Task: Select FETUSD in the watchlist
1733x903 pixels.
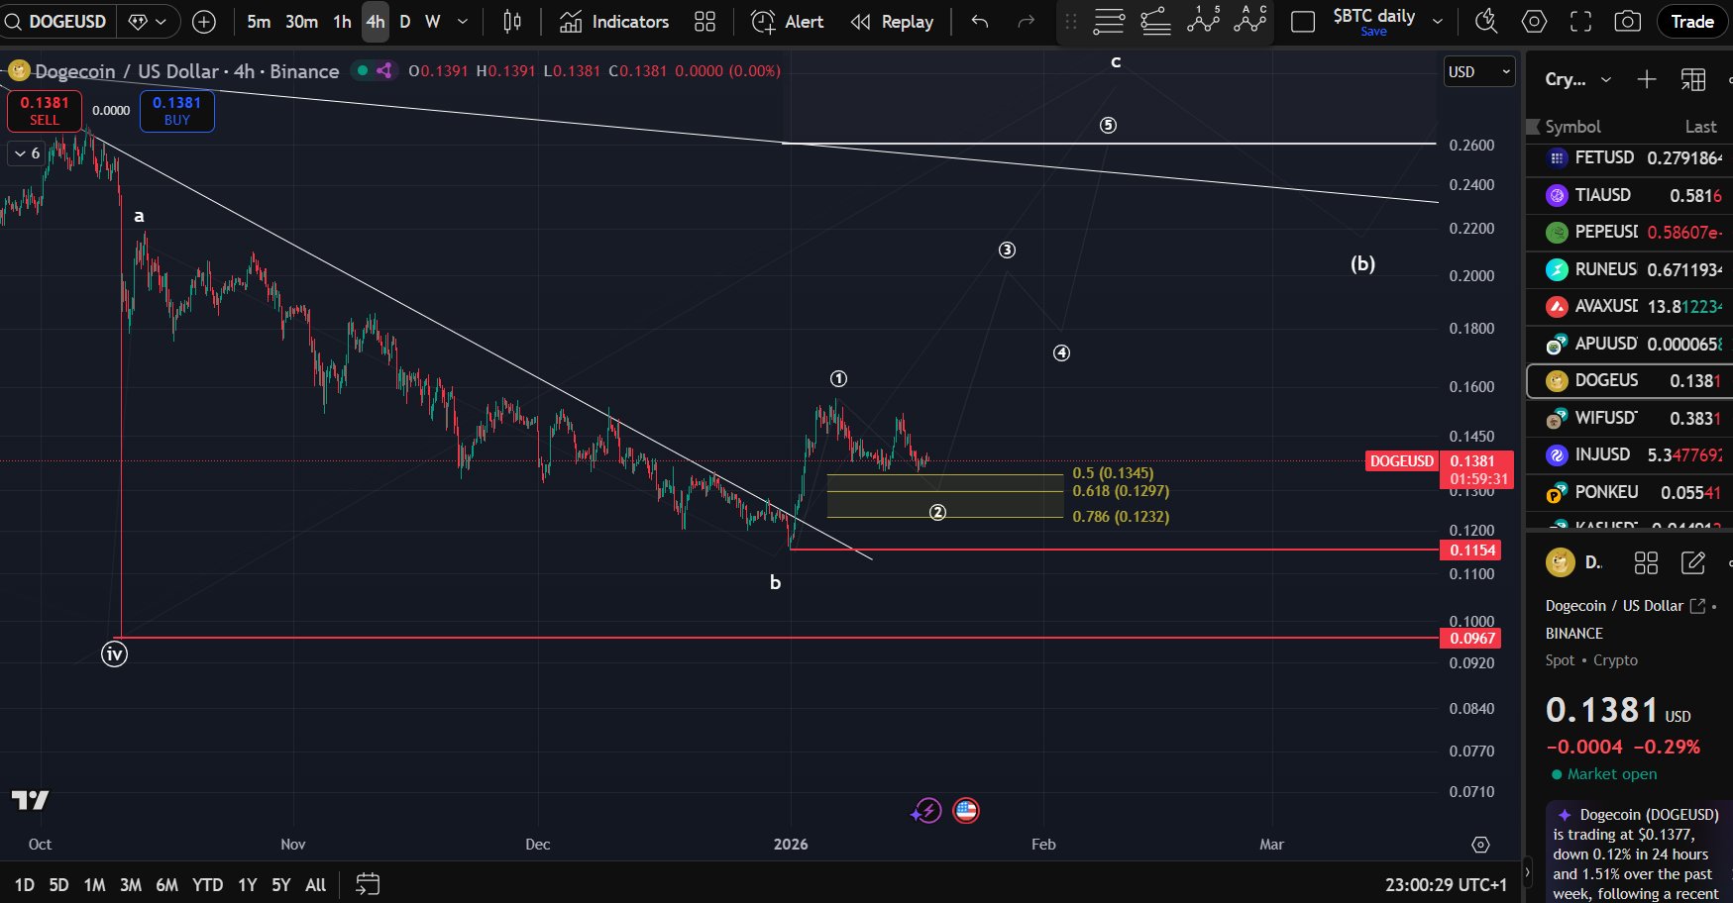Action: click(x=1630, y=157)
